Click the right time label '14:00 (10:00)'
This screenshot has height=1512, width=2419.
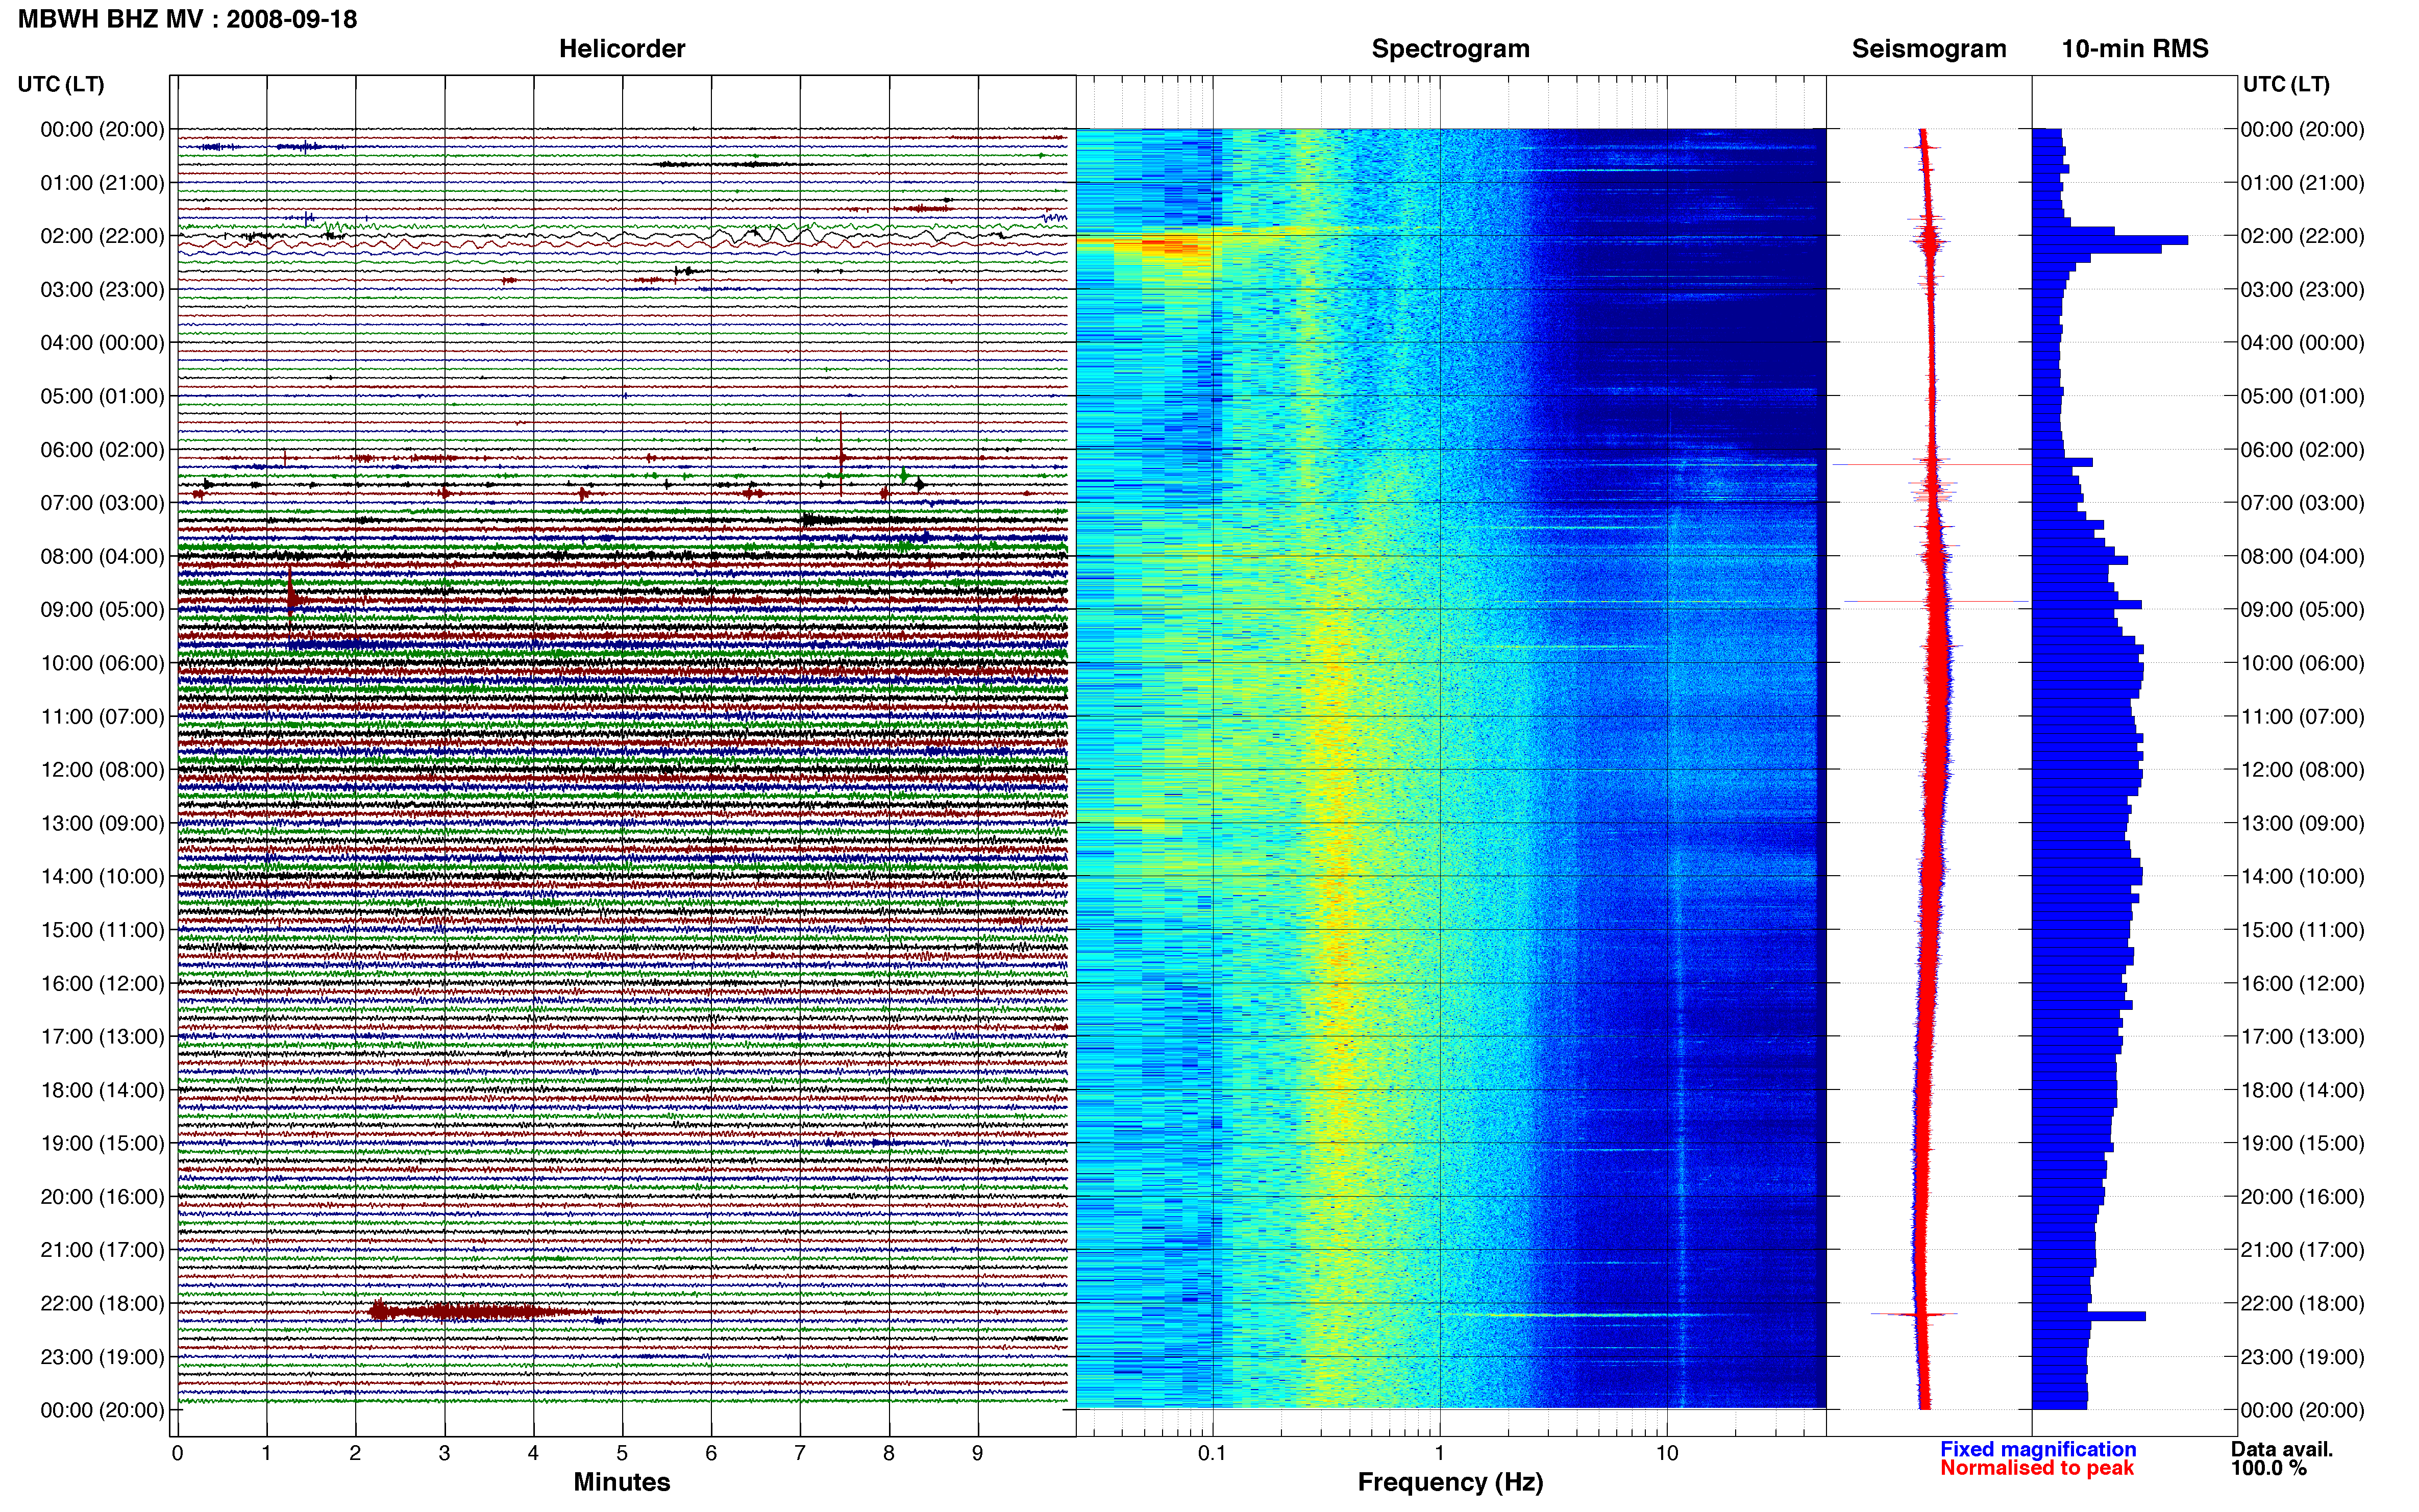2302,877
